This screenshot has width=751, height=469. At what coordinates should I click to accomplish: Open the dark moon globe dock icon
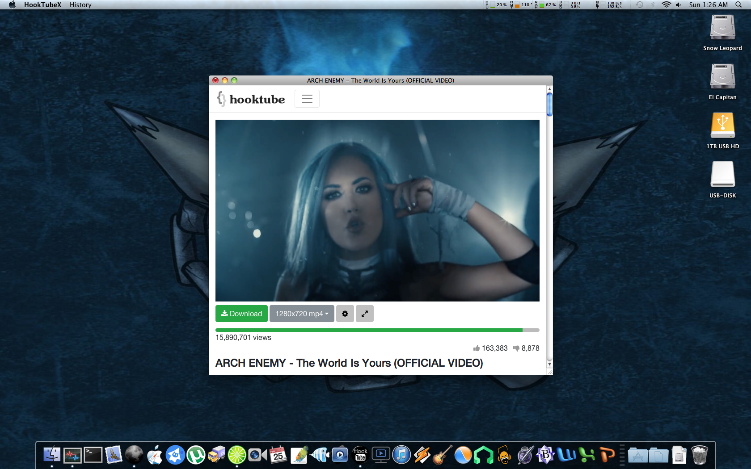coord(134,455)
